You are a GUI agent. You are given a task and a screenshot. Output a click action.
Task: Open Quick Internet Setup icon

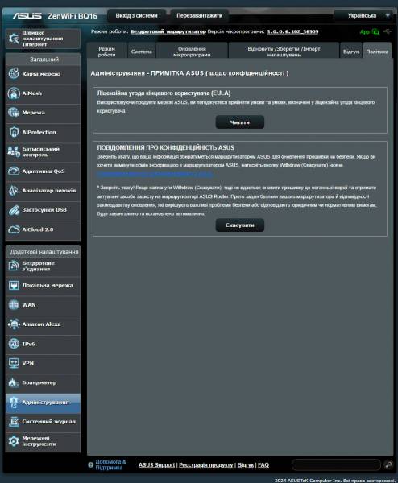[x=14, y=39]
